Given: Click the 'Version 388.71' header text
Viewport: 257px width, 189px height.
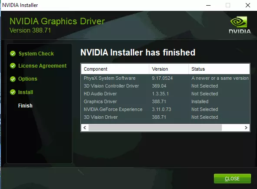Looking at the screenshot, I should point(30,30).
